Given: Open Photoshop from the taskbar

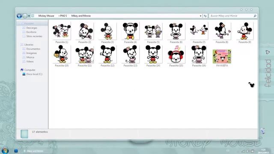Looking at the screenshot, I should coord(16,151).
